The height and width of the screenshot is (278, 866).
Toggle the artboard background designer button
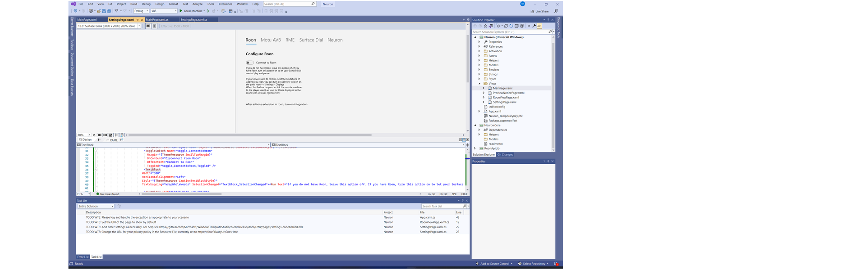111,135
